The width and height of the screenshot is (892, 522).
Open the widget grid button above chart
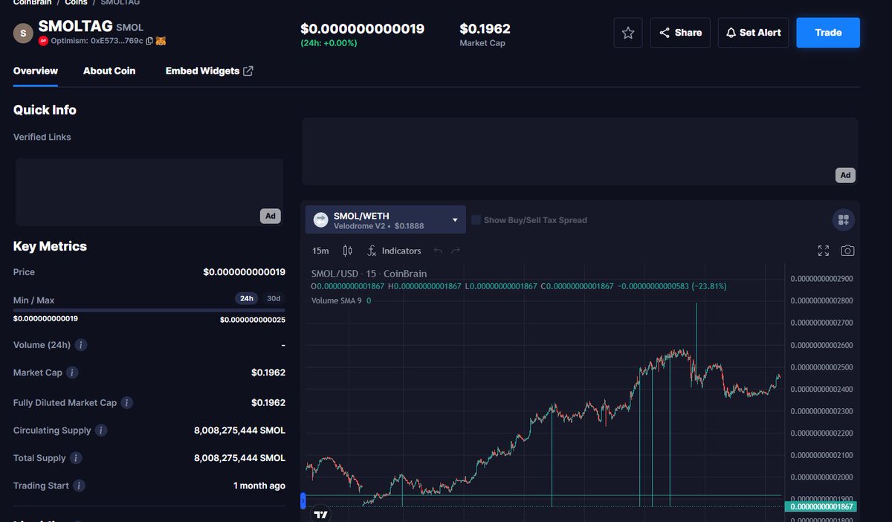tap(843, 219)
